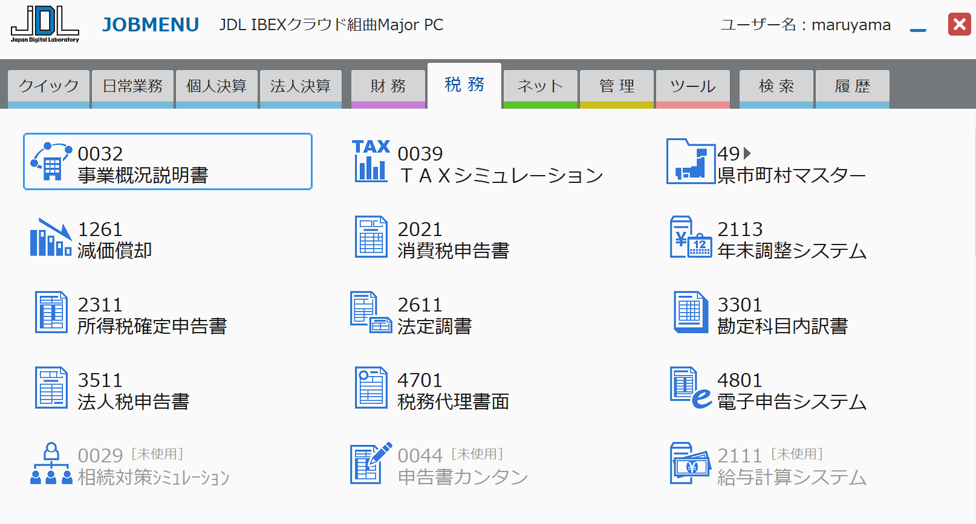Click the 所得税確定申告書 label
Image resolution: width=976 pixels, height=524 pixels.
click(x=152, y=326)
